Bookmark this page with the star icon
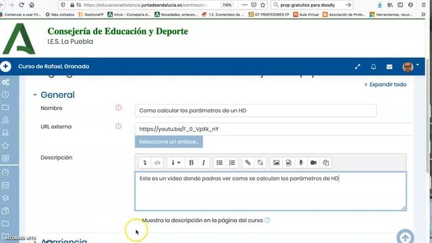The image size is (432, 243). pos(263,5)
